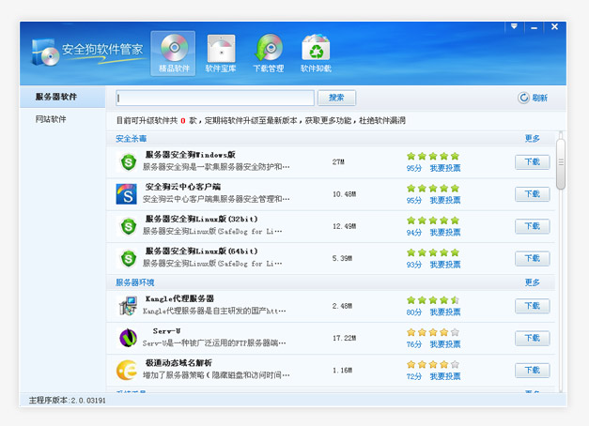
Task: Open the title bar dropdown menu arrow
Action: 514,26
